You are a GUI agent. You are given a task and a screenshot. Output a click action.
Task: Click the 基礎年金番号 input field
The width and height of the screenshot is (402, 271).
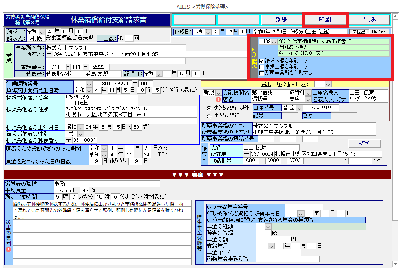pyautogui.click(x=304, y=207)
